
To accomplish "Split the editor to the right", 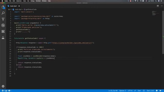I will [x=158, y=6].
